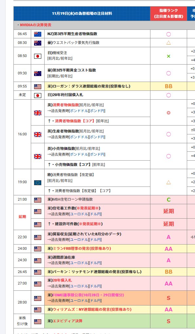Viewport: 195px width, 334px height.
Task: Open the ウィリアムズ:NY連銀総裁の発言 link
Action: coord(92,309)
